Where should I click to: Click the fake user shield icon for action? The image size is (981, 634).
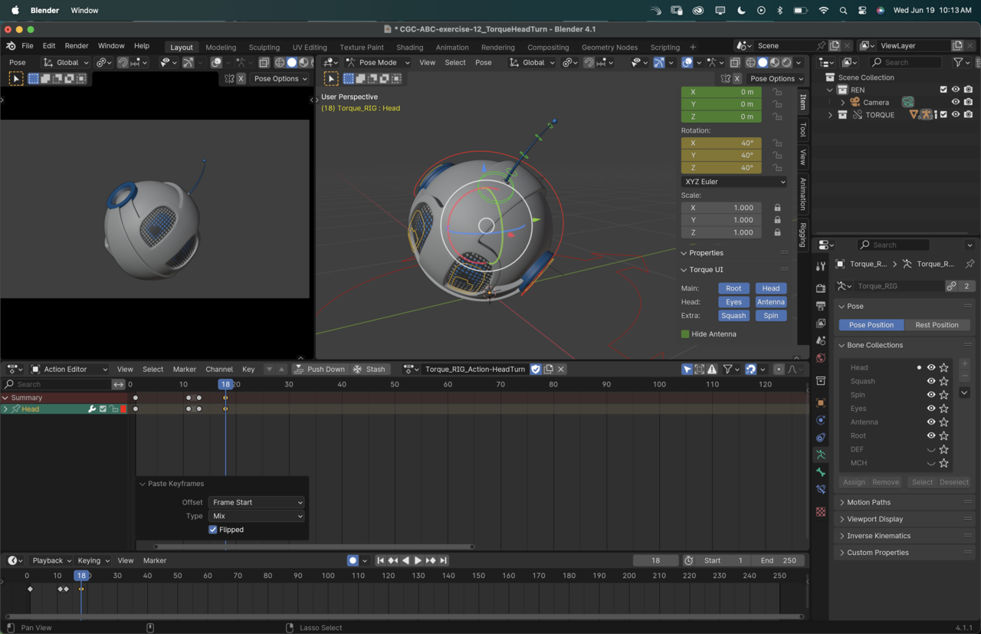536,370
